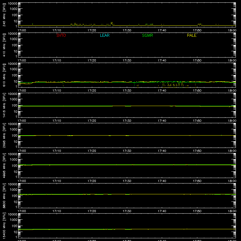Click the cyan LEAR station label
This screenshot has height=241, width=241.
pyautogui.click(x=105, y=35)
